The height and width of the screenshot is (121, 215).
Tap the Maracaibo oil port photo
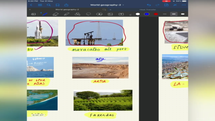(94, 33)
